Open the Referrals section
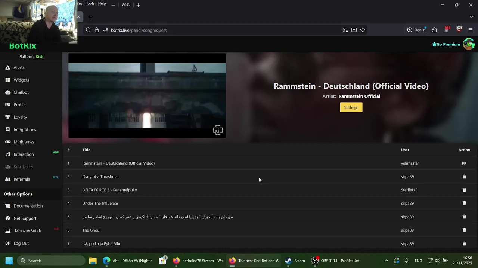The width and height of the screenshot is (478, 268). 22,179
